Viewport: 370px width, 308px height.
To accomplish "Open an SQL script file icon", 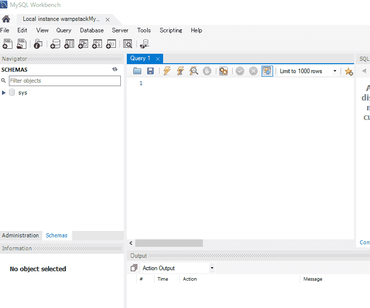I will coord(21,44).
